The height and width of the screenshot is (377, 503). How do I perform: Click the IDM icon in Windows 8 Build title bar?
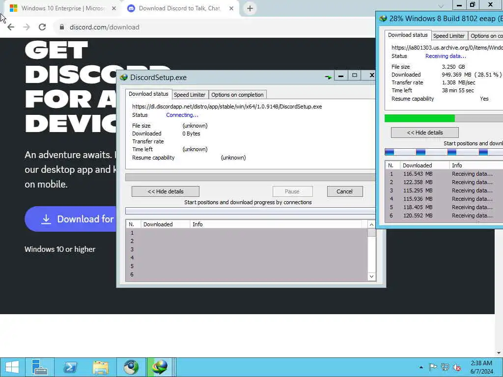(383, 18)
